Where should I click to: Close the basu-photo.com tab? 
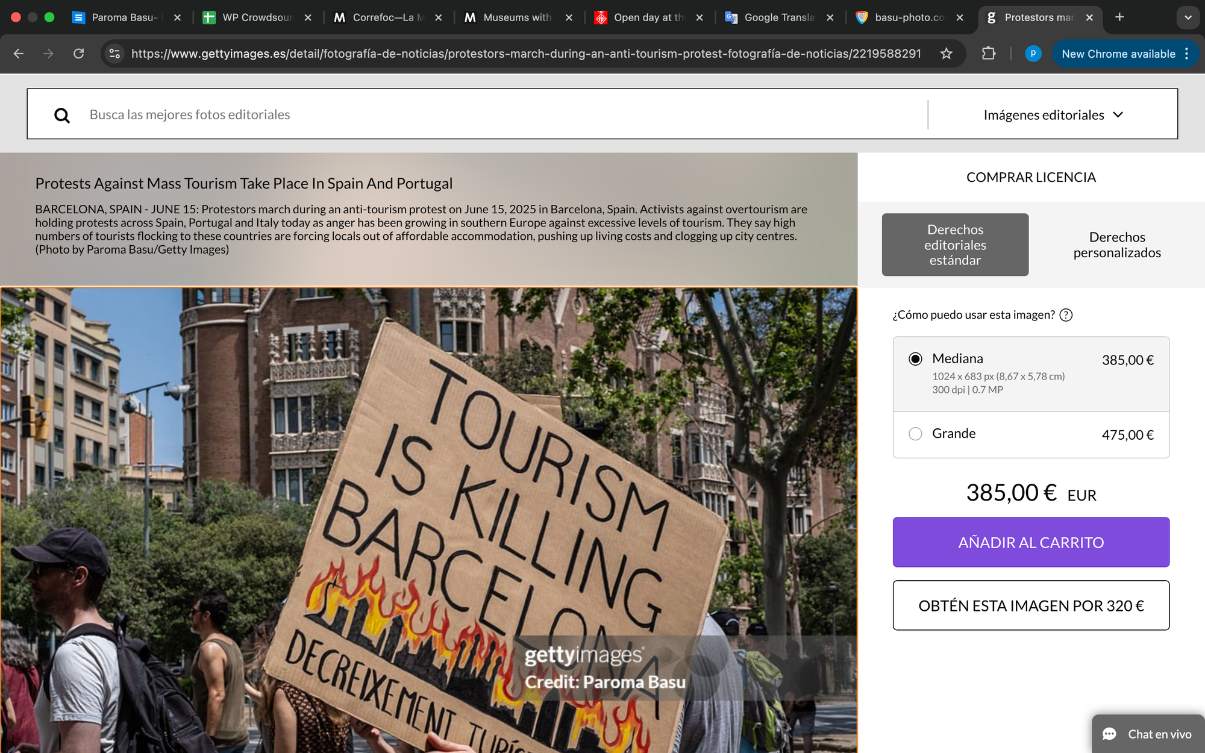pos(960,17)
